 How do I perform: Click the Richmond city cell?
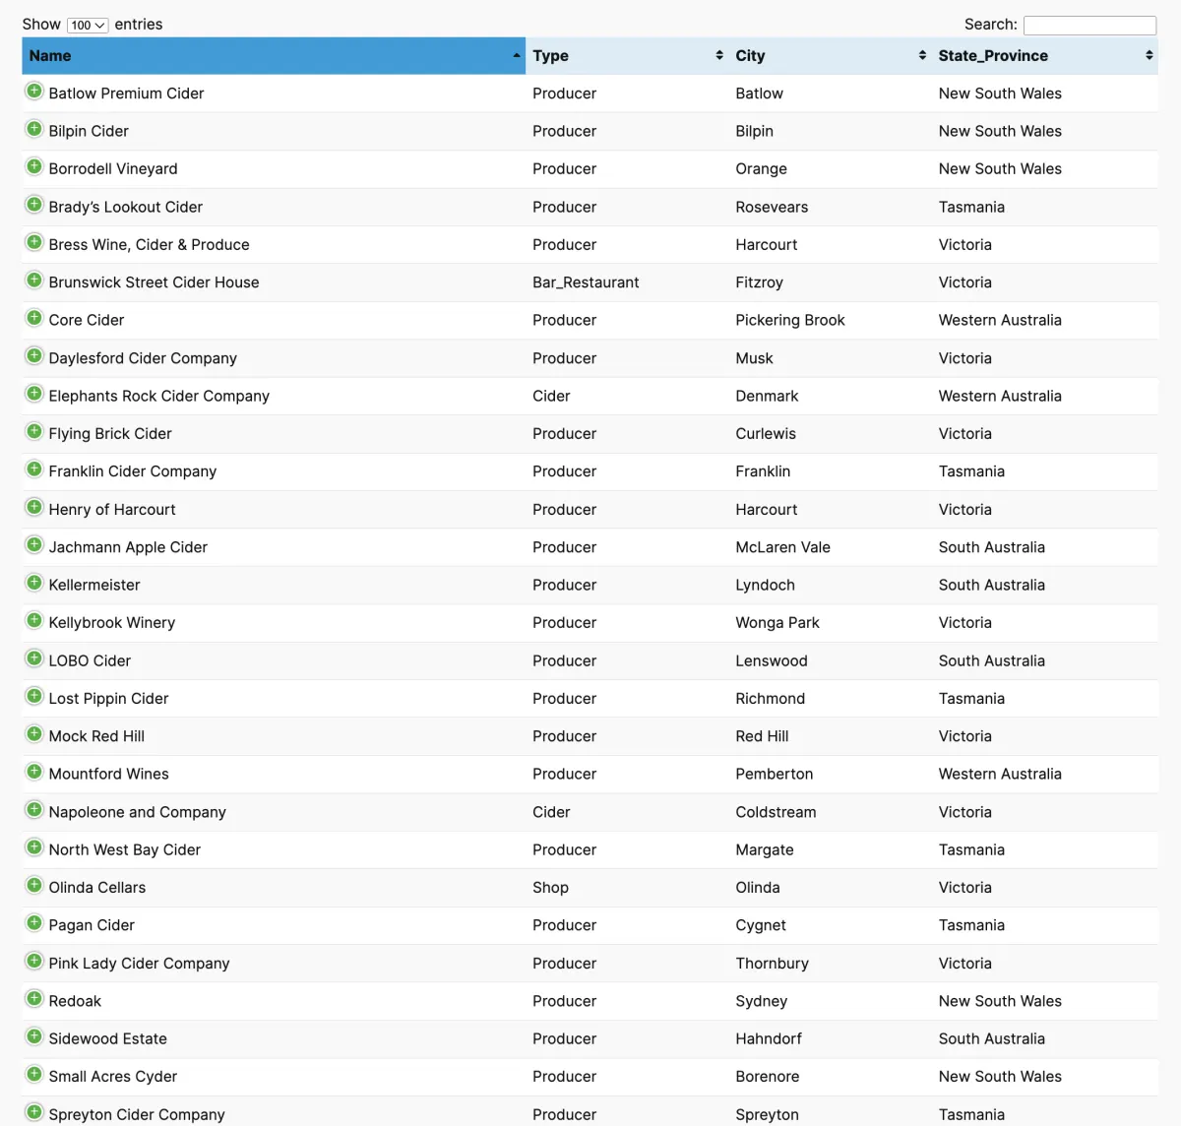click(x=770, y=698)
